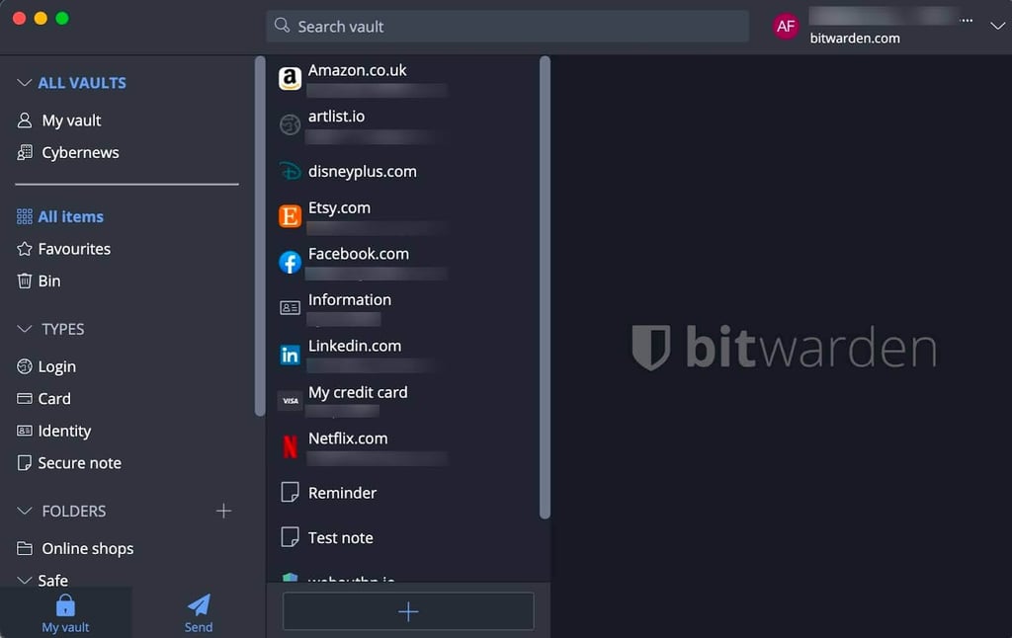Filter by Cybernews organization vault
This screenshot has height=638, width=1012.
tap(80, 152)
